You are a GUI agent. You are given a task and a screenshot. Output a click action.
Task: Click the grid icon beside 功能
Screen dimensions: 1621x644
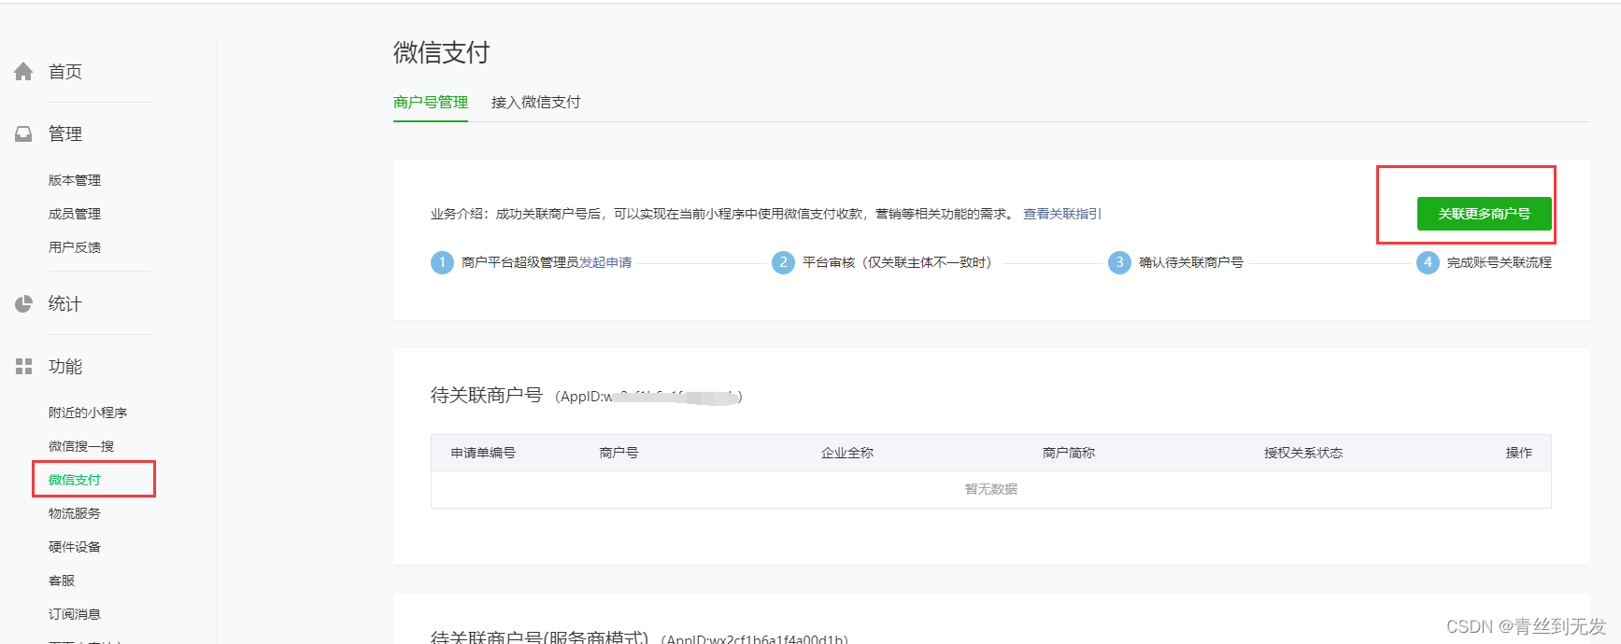point(23,367)
